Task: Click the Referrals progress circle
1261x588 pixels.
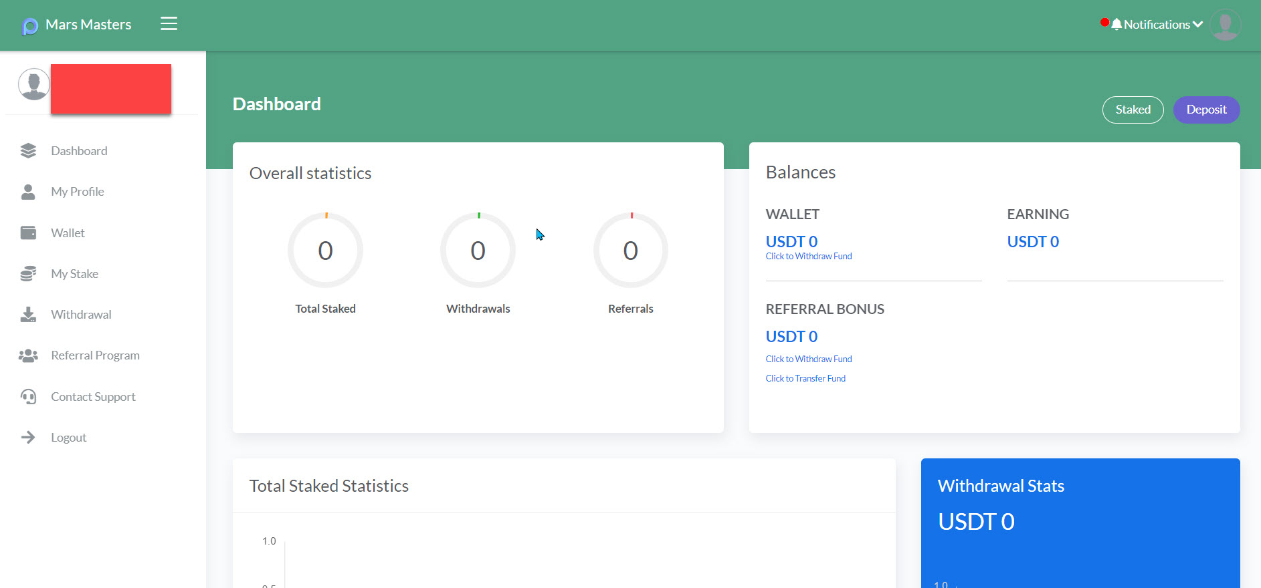Action: tap(630, 251)
